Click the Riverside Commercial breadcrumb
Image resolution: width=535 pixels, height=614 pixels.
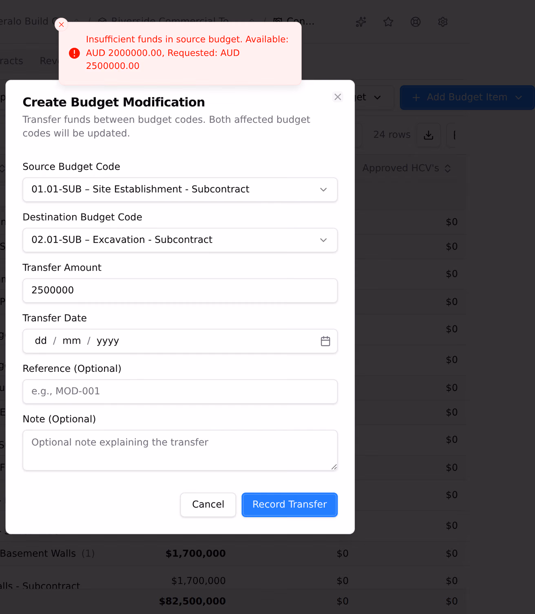[x=170, y=21]
